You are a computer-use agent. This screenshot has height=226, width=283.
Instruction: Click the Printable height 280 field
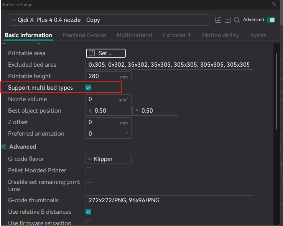(x=108, y=76)
